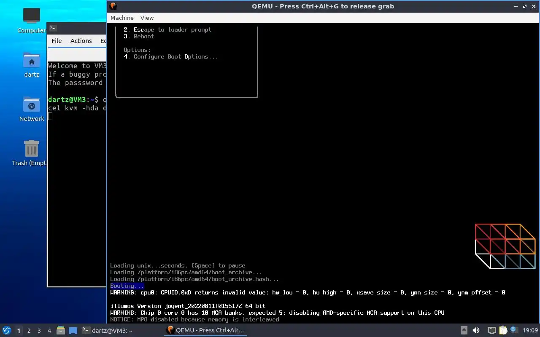Screen dimensions: 540x337
Task: Switch to workspace 4 in pager
Action: [x=49, y=331]
